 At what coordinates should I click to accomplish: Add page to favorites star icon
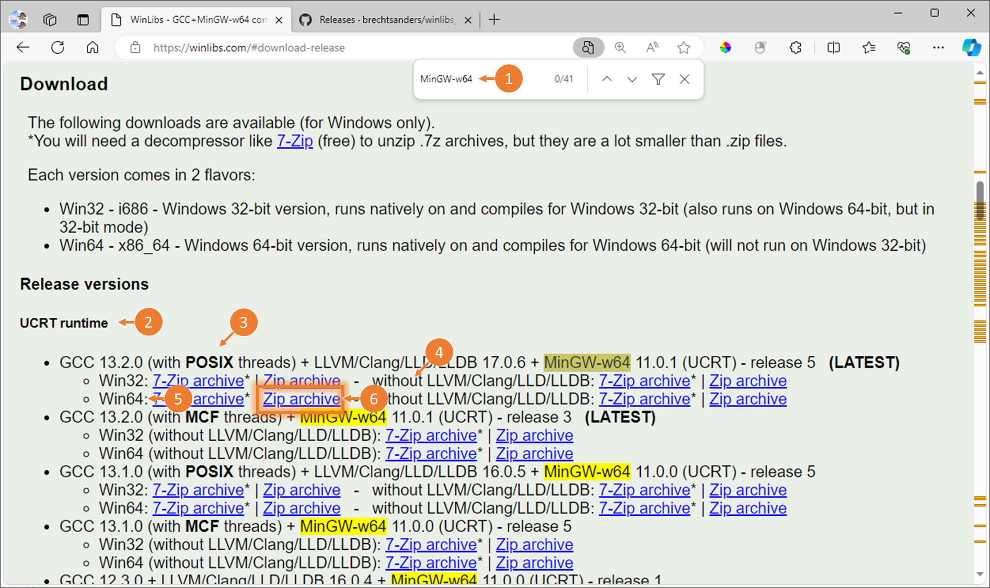coord(684,48)
